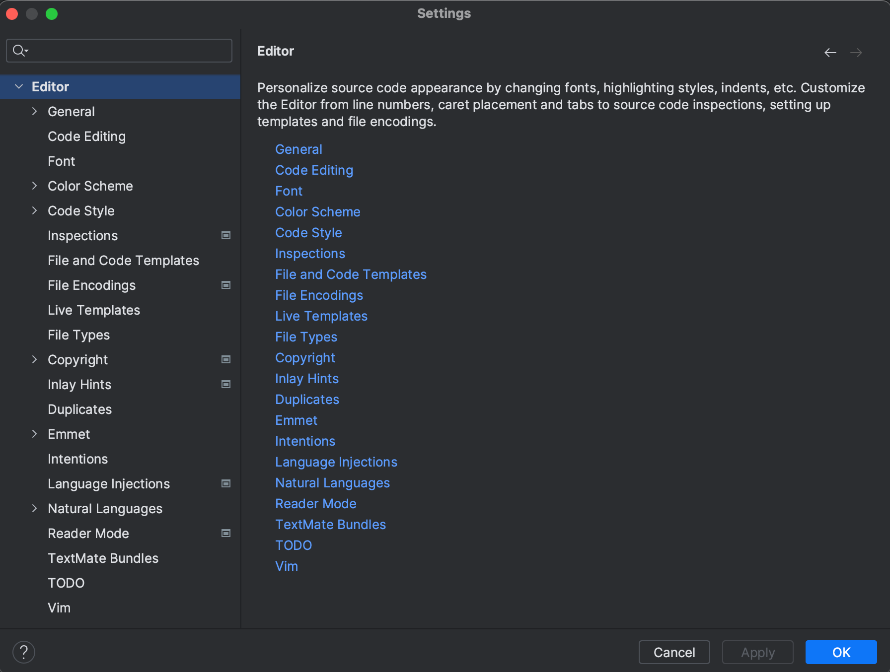Expand the Code Style tree node
The height and width of the screenshot is (672, 890).
[34, 210]
